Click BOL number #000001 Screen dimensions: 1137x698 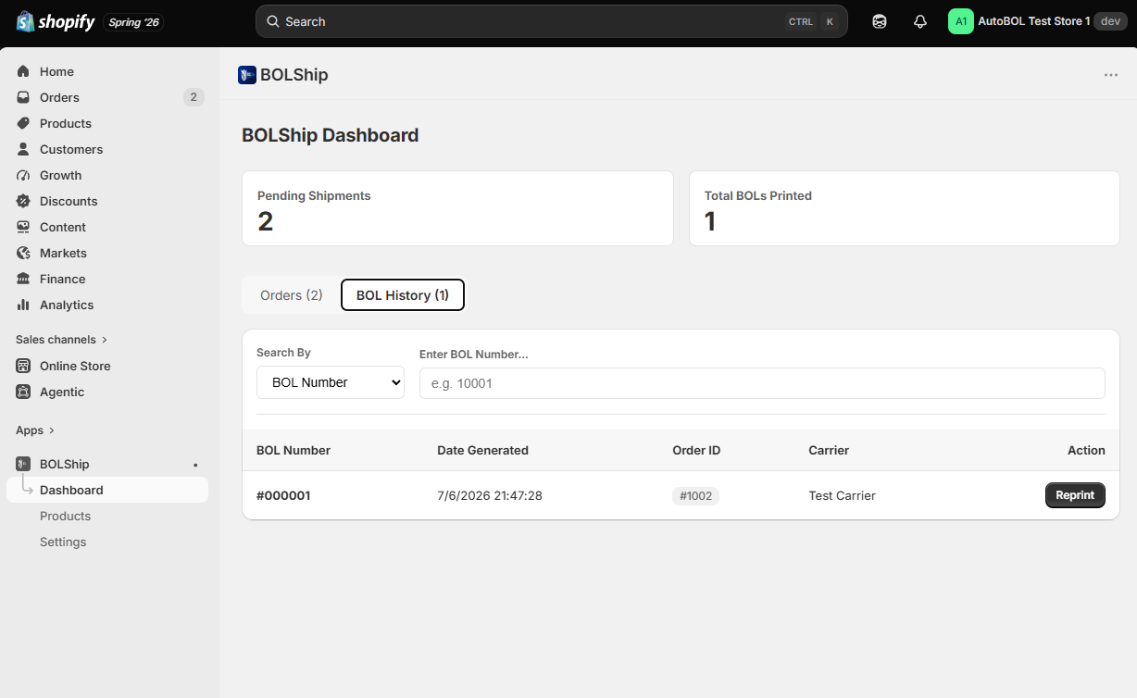pyautogui.click(x=283, y=495)
